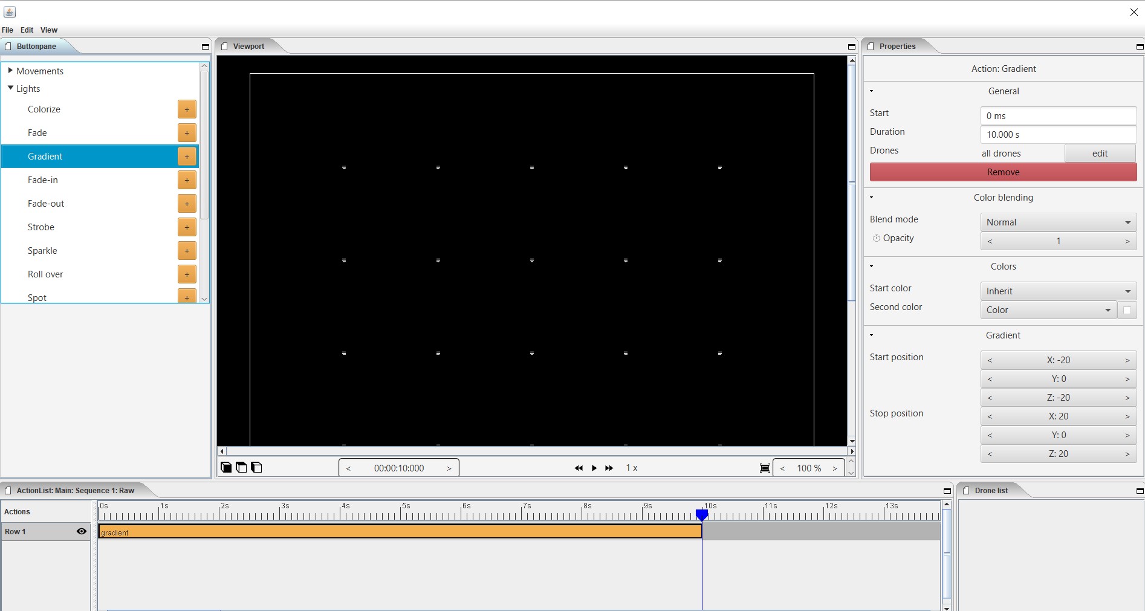1145x611 pixels.
Task: Increase Start position Z value
Action: (1127, 398)
